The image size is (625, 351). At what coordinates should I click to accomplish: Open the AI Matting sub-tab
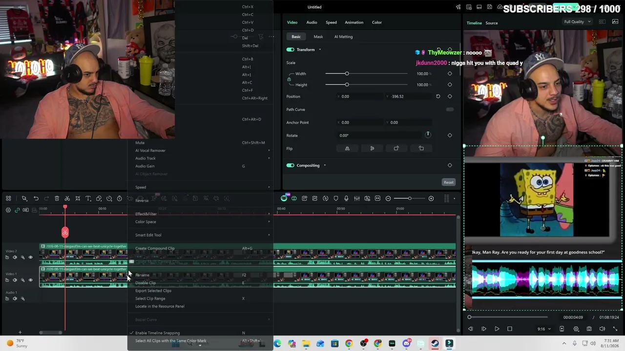[343, 37]
